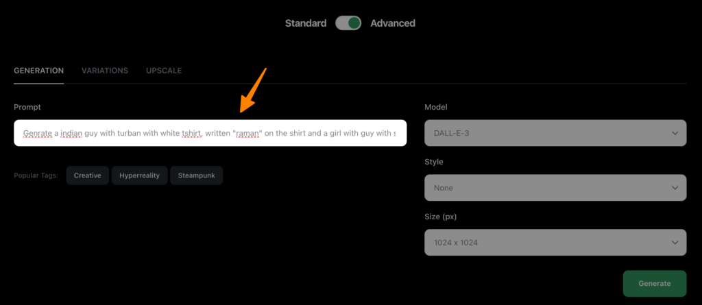Open the Size dropdown showing 1024 x 1024
Screen dimensions: 702x305
[548, 242]
